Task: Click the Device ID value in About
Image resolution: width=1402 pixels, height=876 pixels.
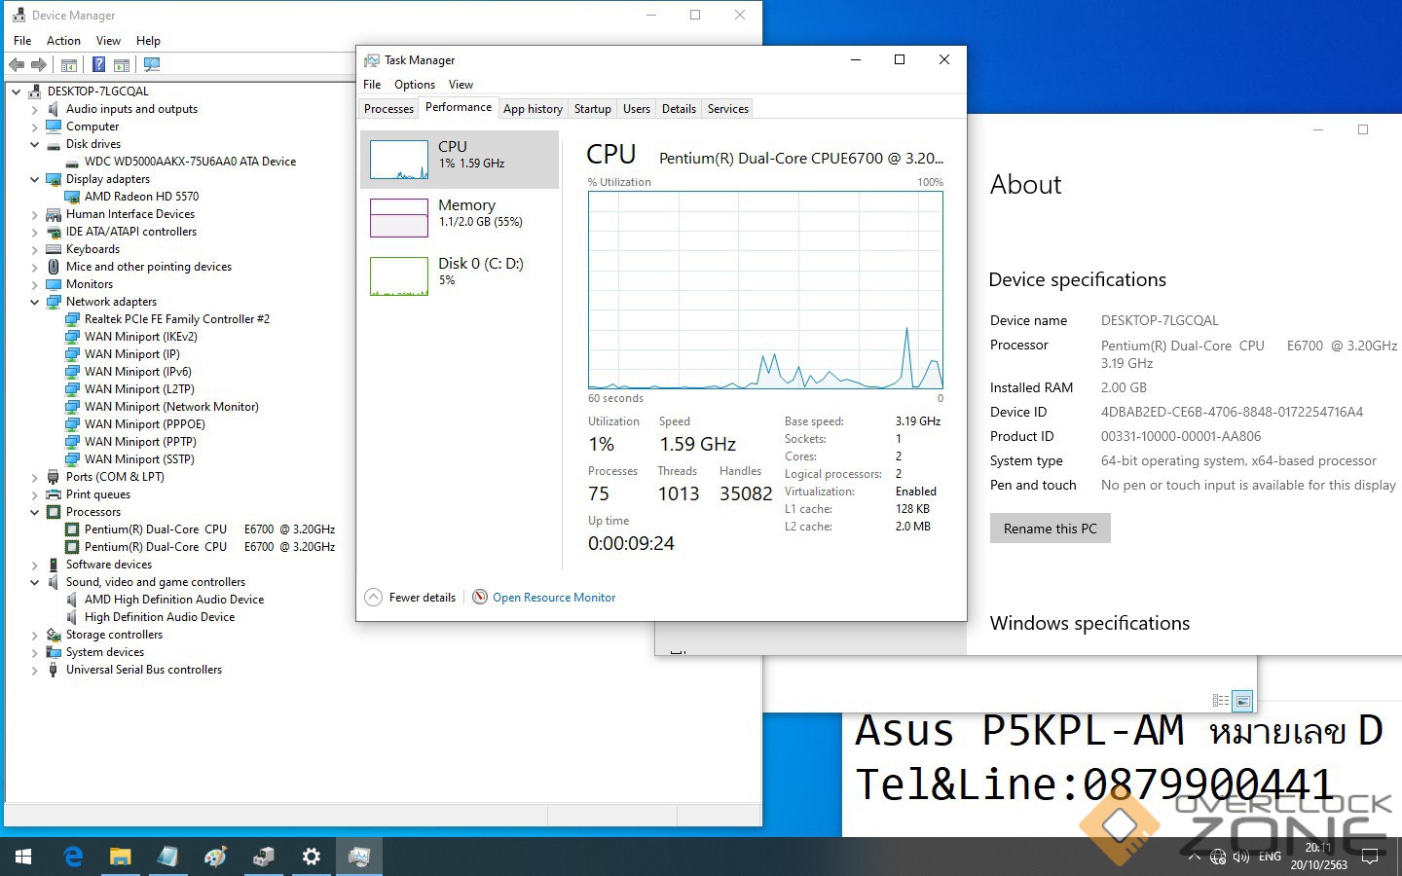Action: point(1232,413)
